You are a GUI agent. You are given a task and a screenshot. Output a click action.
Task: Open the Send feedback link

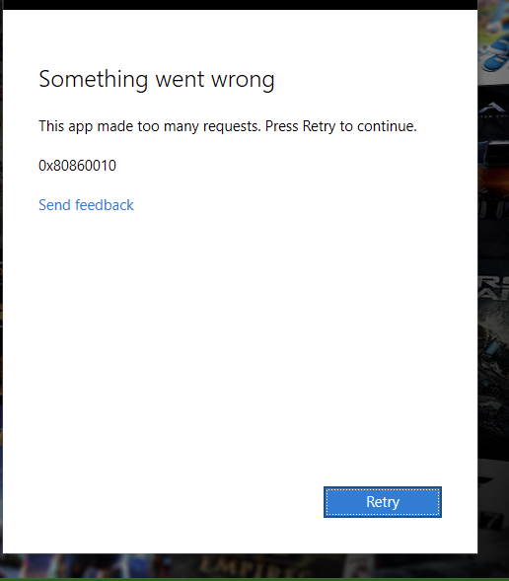(x=86, y=205)
